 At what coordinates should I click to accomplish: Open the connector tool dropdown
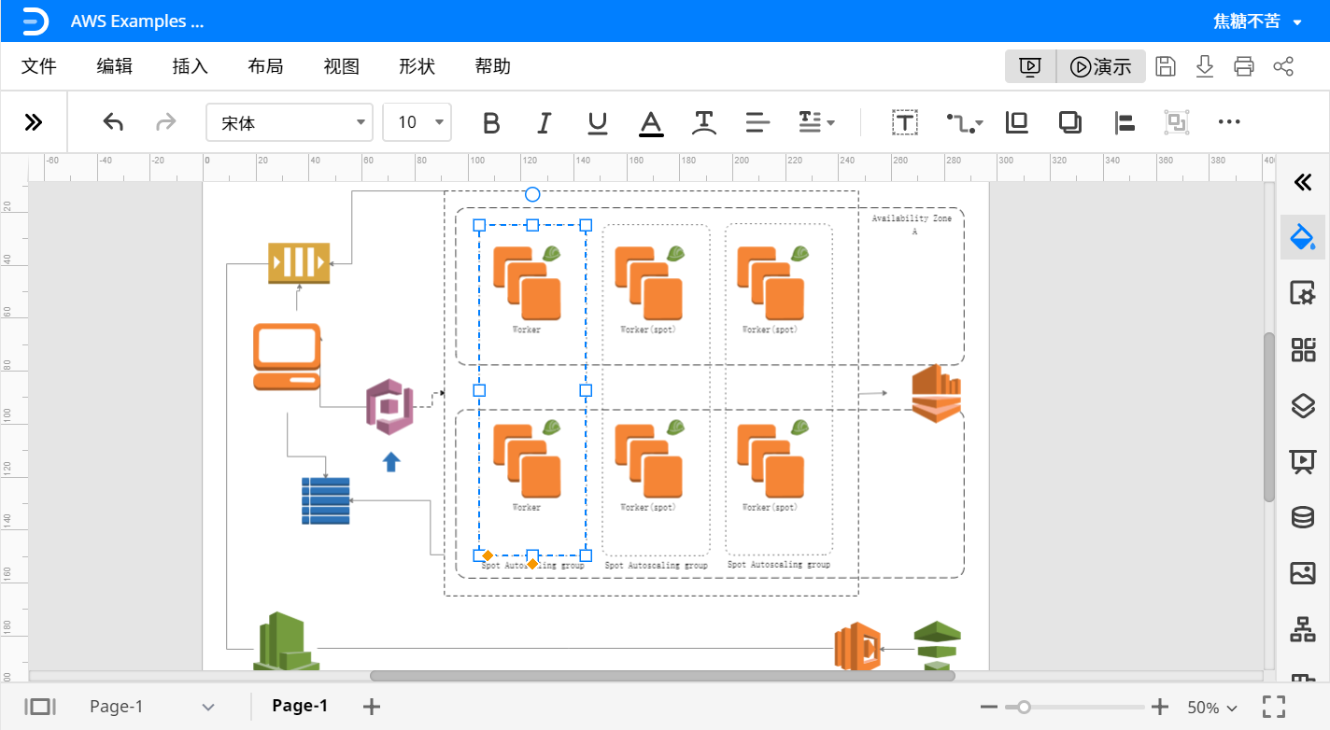pos(964,122)
